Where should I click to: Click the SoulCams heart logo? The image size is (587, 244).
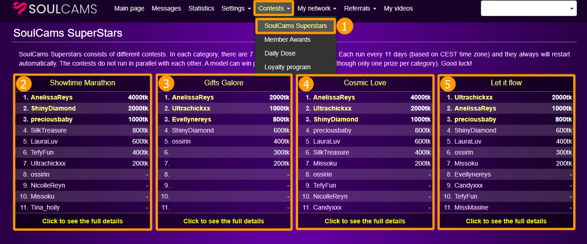point(20,9)
